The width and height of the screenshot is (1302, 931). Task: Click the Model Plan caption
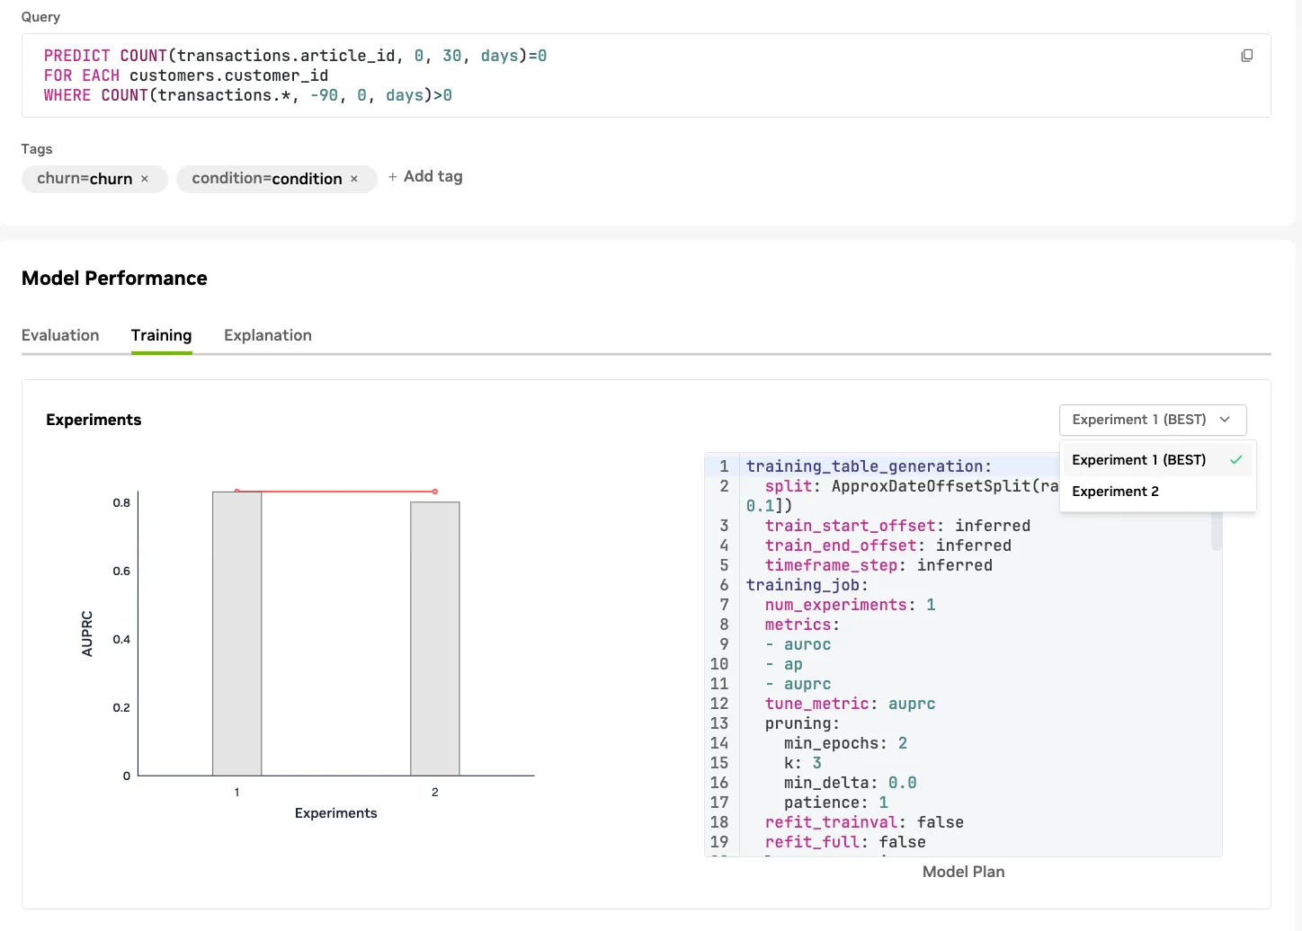(x=963, y=872)
